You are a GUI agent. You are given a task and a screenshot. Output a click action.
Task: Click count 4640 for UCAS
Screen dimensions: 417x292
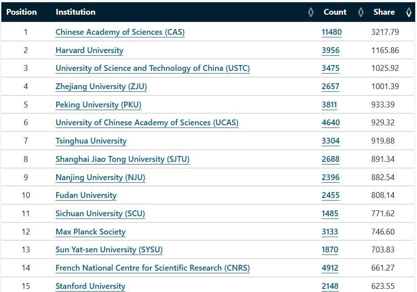point(330,123)
